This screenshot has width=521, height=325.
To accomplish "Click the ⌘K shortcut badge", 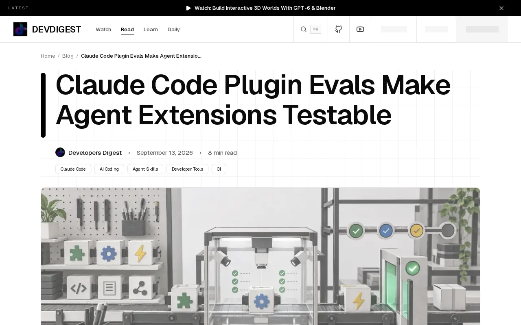I will 315,29.
